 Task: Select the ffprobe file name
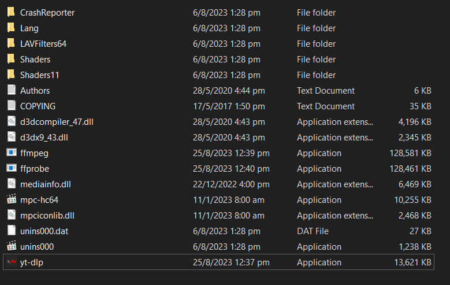click(x=35, y=169)
